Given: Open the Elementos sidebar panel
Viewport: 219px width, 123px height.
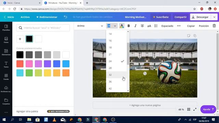Looking at the screenshot, I should tap(6, 52).
